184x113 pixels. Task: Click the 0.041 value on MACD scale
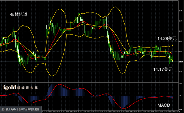click(x=180, y=83)
